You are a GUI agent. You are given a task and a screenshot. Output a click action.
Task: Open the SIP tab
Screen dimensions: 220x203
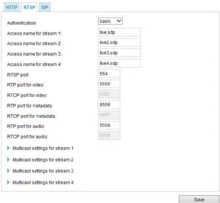(x=45, y=7)
